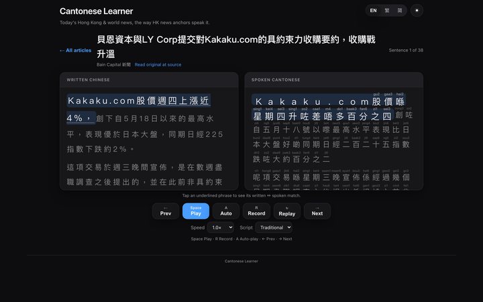Screen dimensions: 483x302
Task: Tap the spoken phrase Kakaku.com股價喺
Action: [x=329, y=101]
